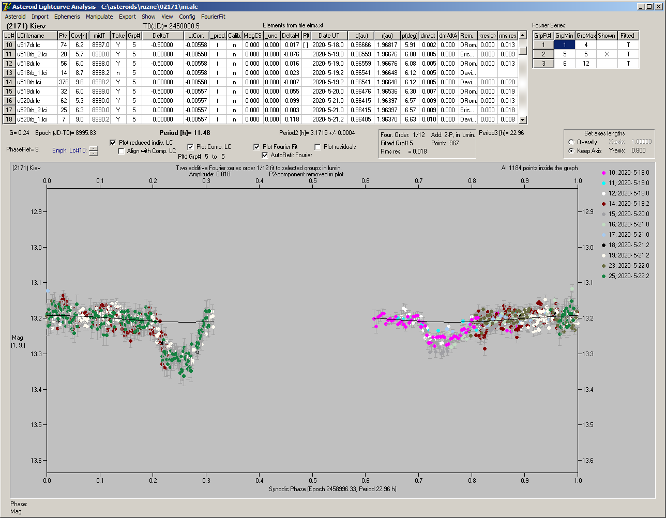Click the lightcurve table scrollbar thumb
Viewport: 666px width, 518px height.
coord(523,51)
